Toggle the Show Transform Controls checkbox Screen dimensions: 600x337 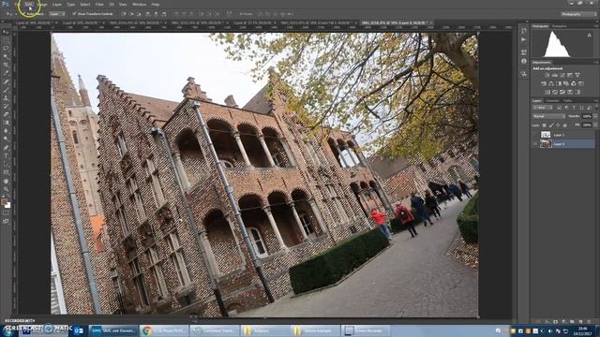74,14
